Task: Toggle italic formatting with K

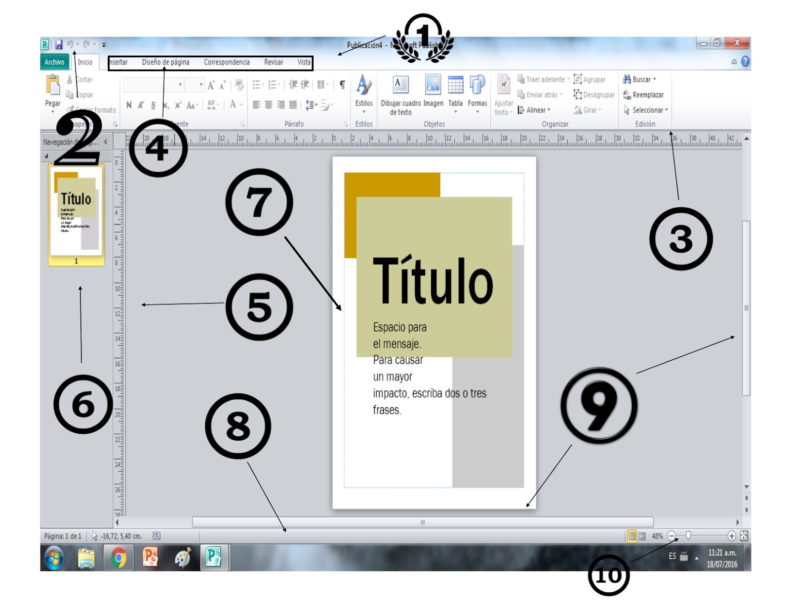Action: (x=140, y=105)
